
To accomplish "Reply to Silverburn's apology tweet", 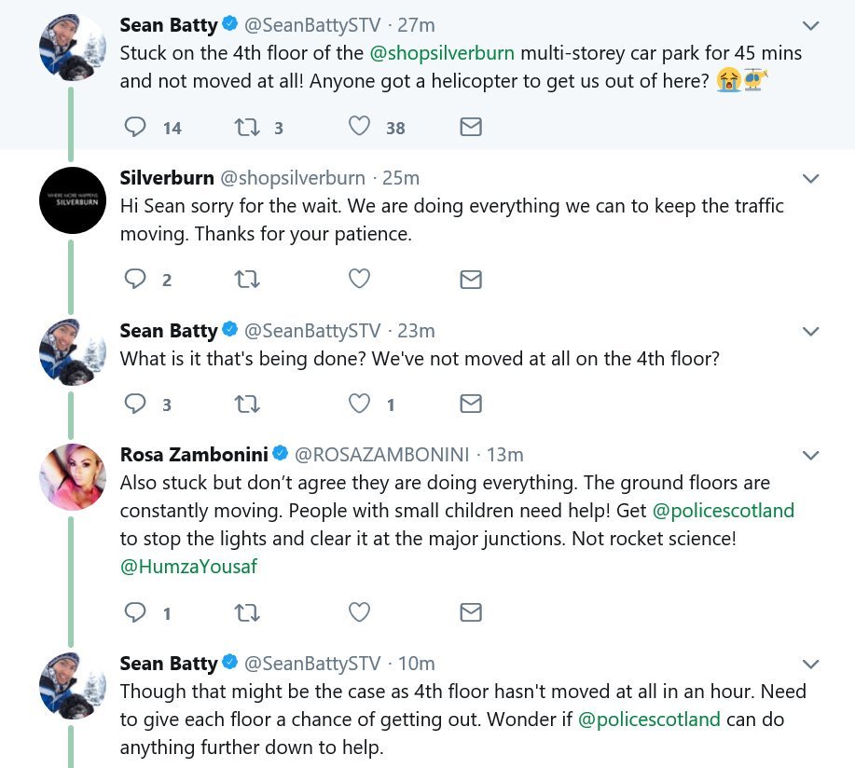I will click(135, 279).
